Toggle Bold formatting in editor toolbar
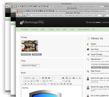This screenshot has width=109, height=97. (x=25, y=84)
